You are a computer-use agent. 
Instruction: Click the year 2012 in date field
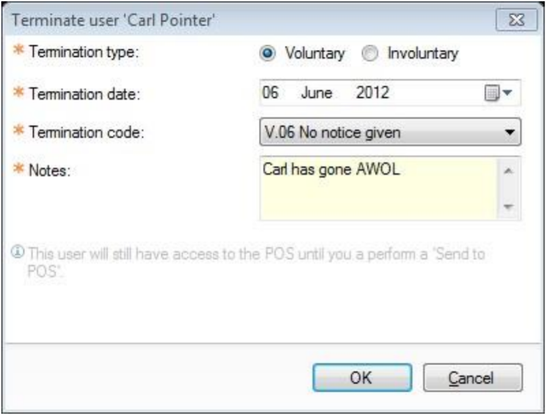coord(372,93)
